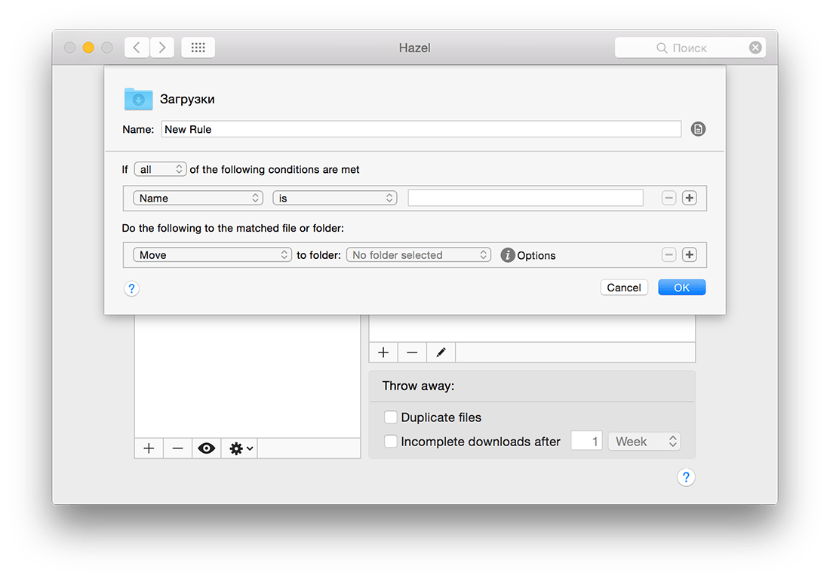Image resolution: width=830 pixels, height=579 pixels.
Task: Show all preferences grid button
Action: [x=198, y=48]
